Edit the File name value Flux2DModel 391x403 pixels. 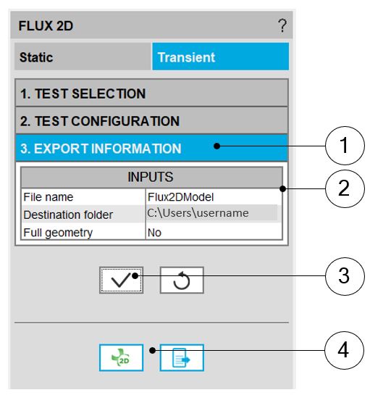(214, 197)
